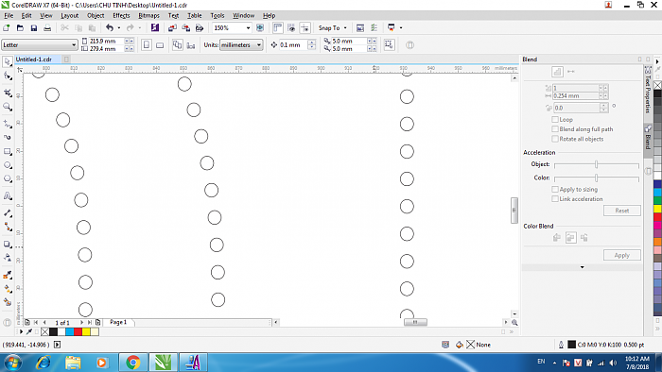Open the Bitmaps menu

tap(148, 16)
